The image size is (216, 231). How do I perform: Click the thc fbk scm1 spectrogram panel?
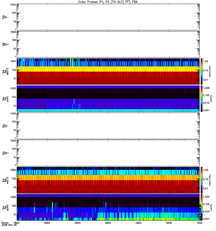[108, 207]
